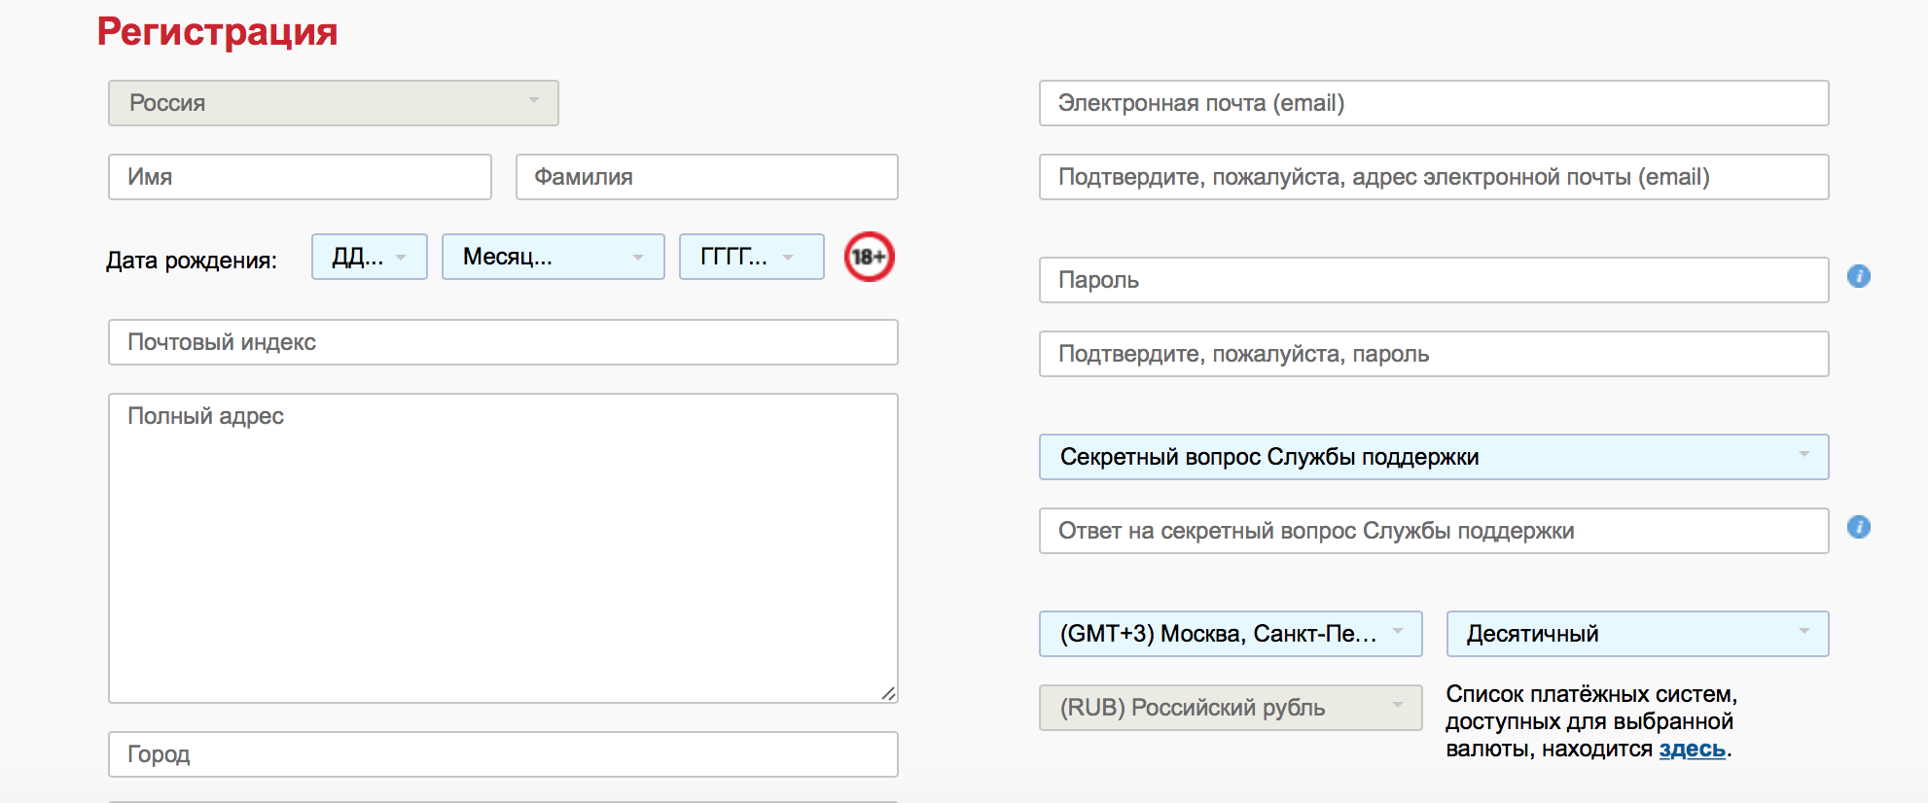Screen dimensions: 1928x803
Task: Open the ГГГГ birth year dropdown
Action: (x=751, y=257)
